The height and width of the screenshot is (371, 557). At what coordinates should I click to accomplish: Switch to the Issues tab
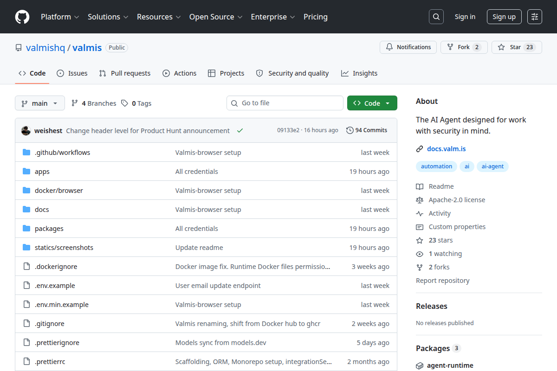(72, 73)
